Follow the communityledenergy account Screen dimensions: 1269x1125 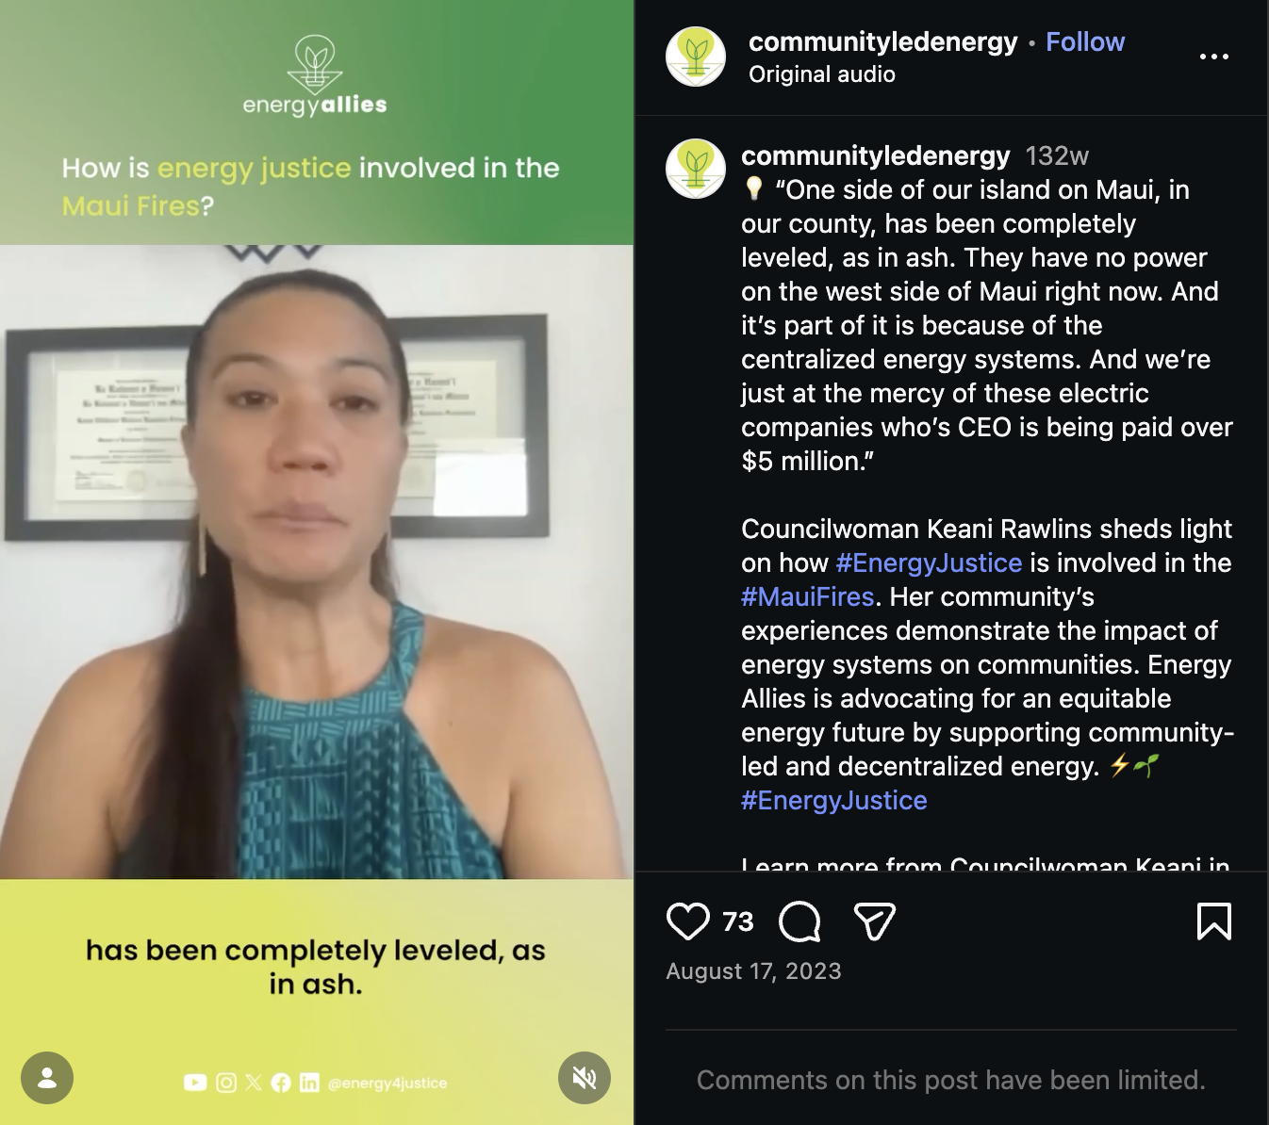(x=1085, y=41)
